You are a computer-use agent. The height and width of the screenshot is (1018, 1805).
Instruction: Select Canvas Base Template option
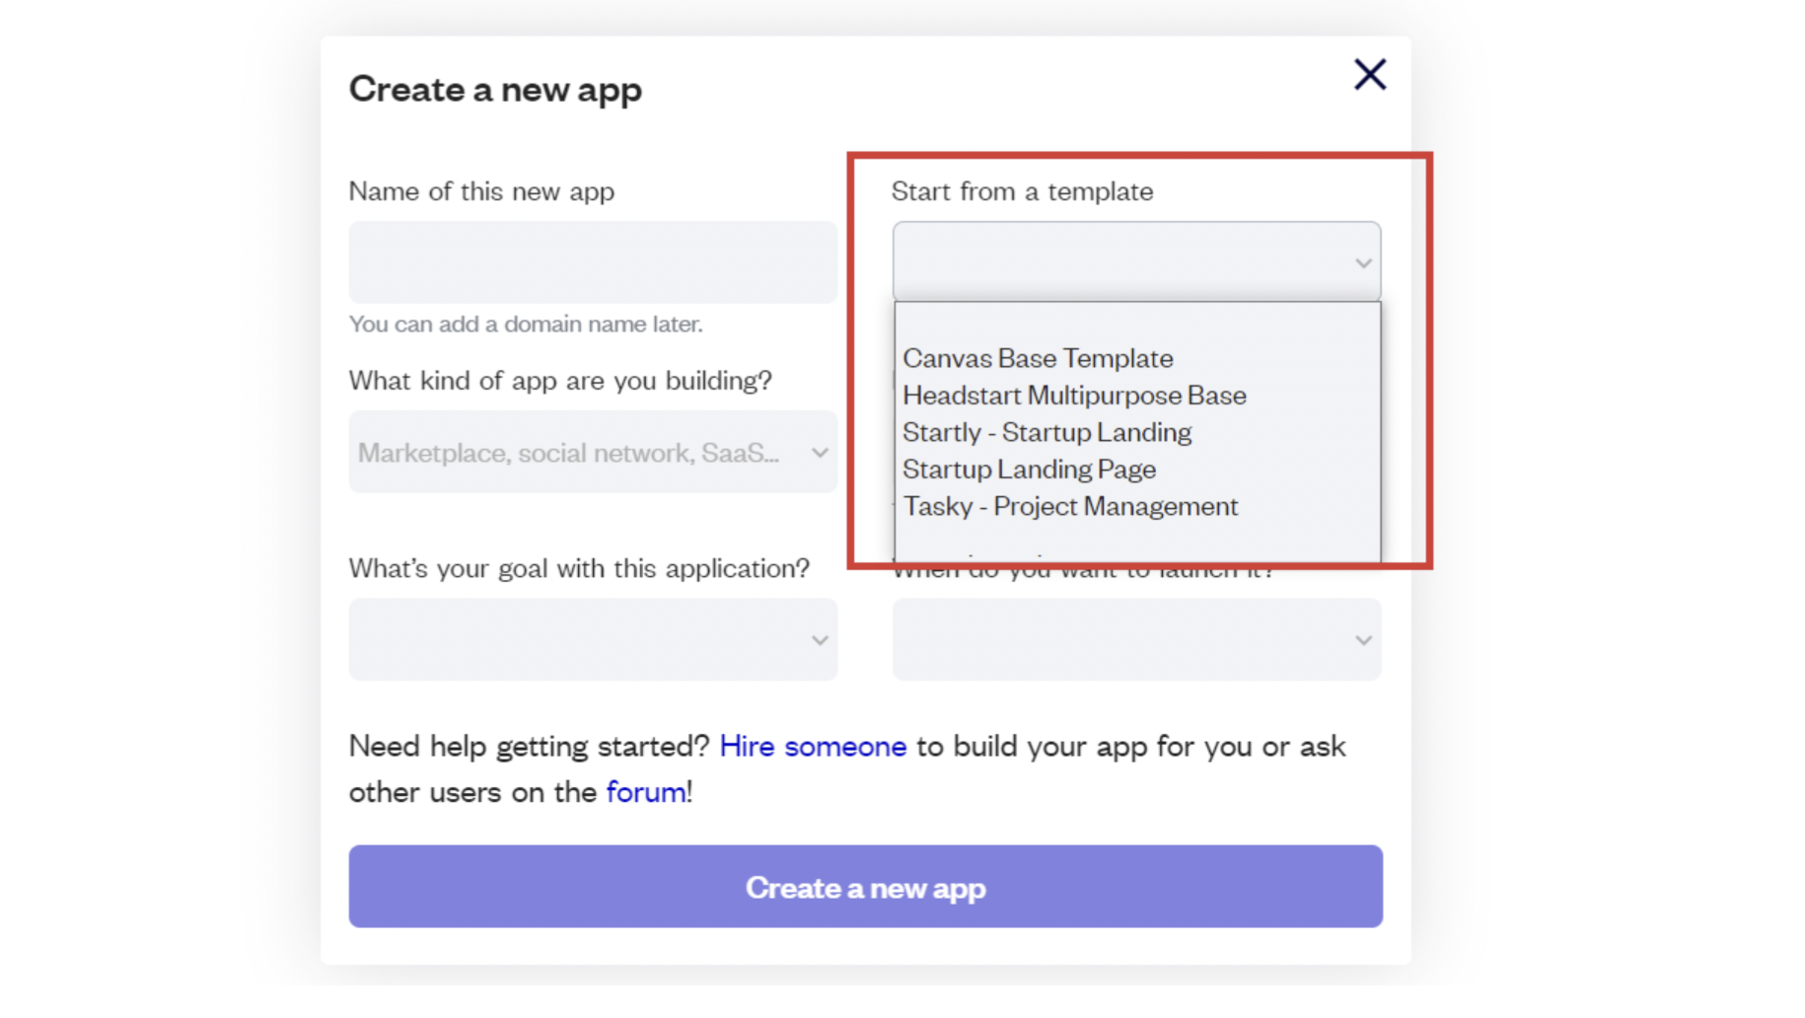tap(1038, 358)
